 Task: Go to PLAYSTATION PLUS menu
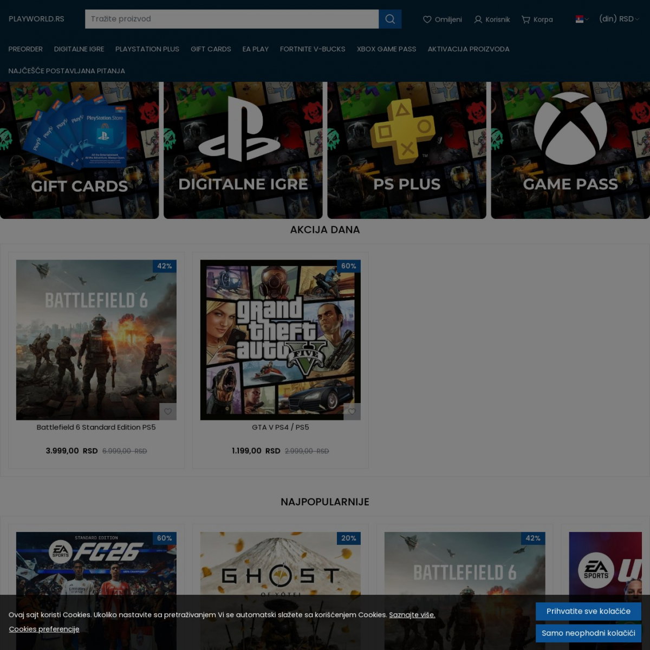147,49
